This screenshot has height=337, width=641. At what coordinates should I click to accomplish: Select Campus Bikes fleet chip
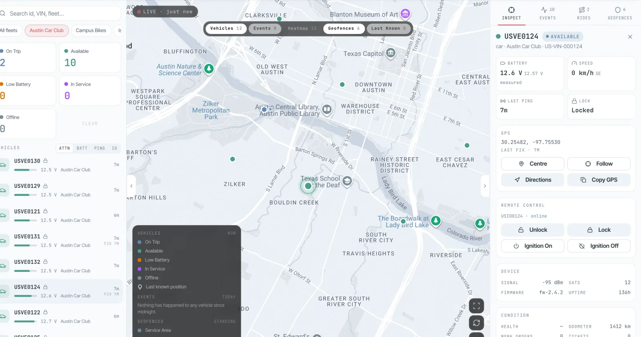point(91,30)
